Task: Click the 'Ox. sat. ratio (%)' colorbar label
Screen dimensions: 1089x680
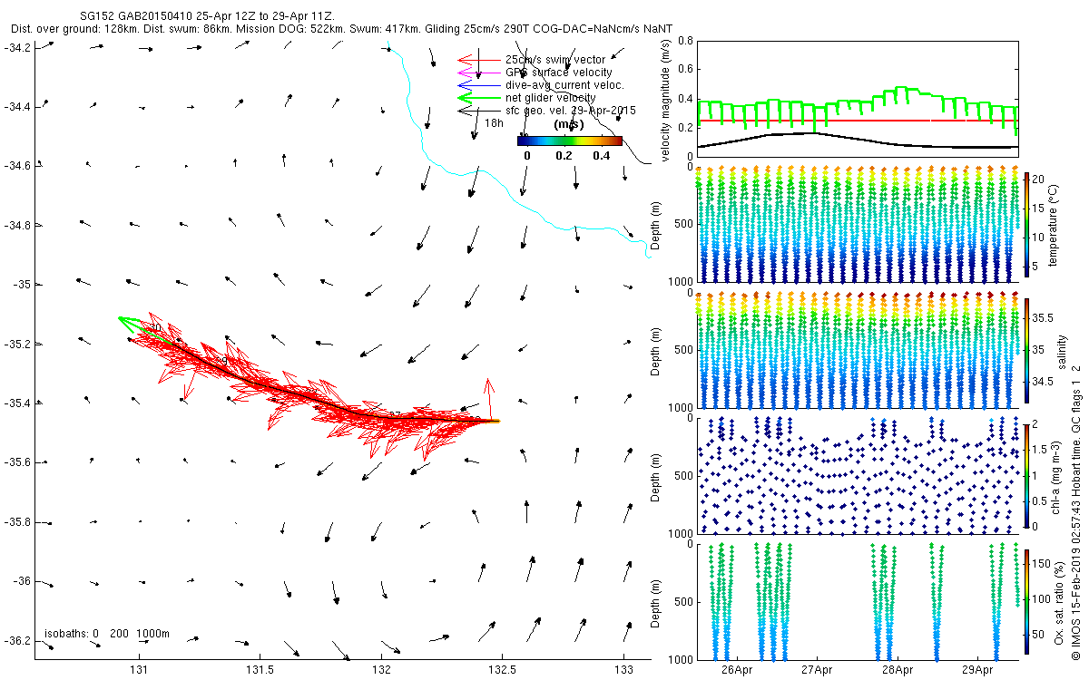Action: pyautogui.click(x=1060, y=601)
